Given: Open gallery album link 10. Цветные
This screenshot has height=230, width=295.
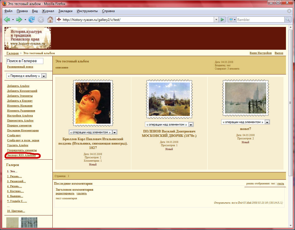Looking at the screenshot, I should pos(16,211).
